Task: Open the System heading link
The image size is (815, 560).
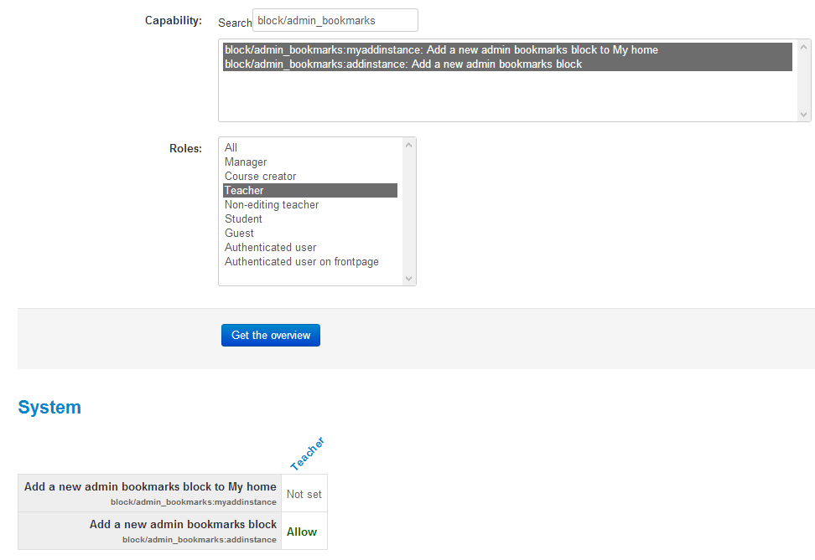Action: point(49,408)
